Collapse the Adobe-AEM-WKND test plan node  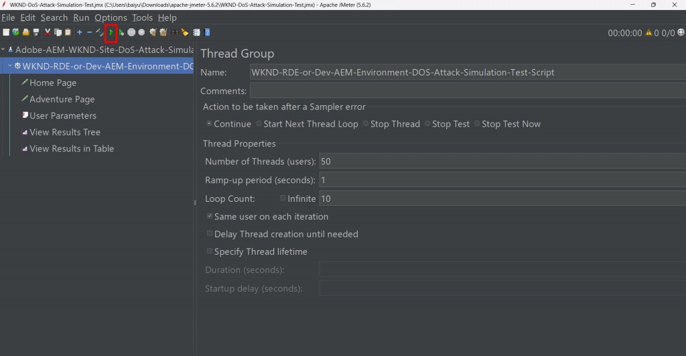3,50
